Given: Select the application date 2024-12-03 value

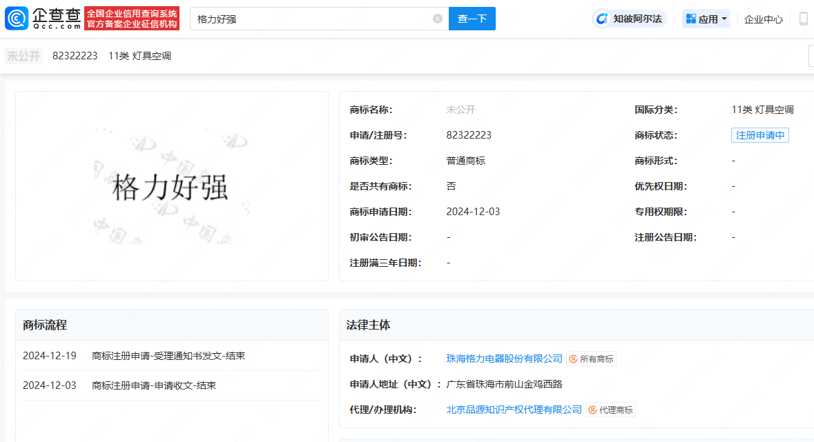Looking at the screenshot, I should tap(473, 212).
